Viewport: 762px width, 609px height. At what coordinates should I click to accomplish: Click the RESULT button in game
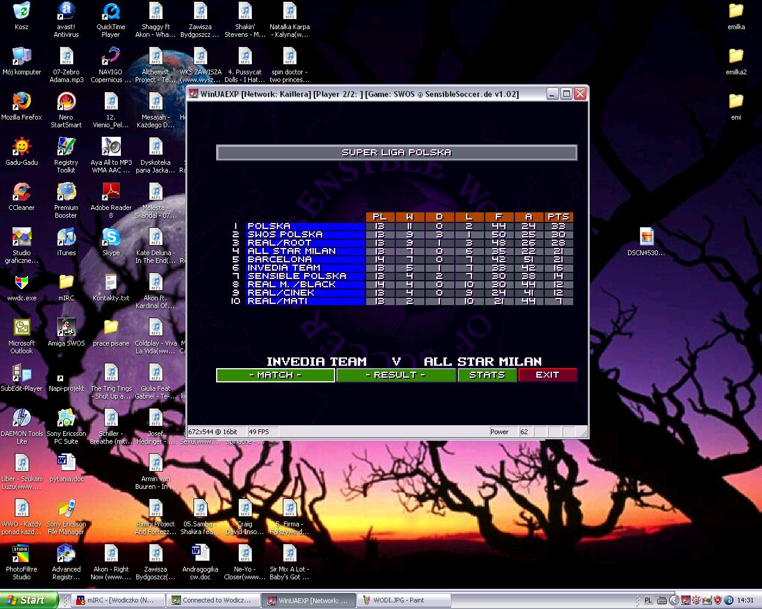396,375
